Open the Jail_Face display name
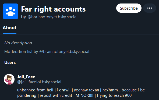 [x=26, y=77]
